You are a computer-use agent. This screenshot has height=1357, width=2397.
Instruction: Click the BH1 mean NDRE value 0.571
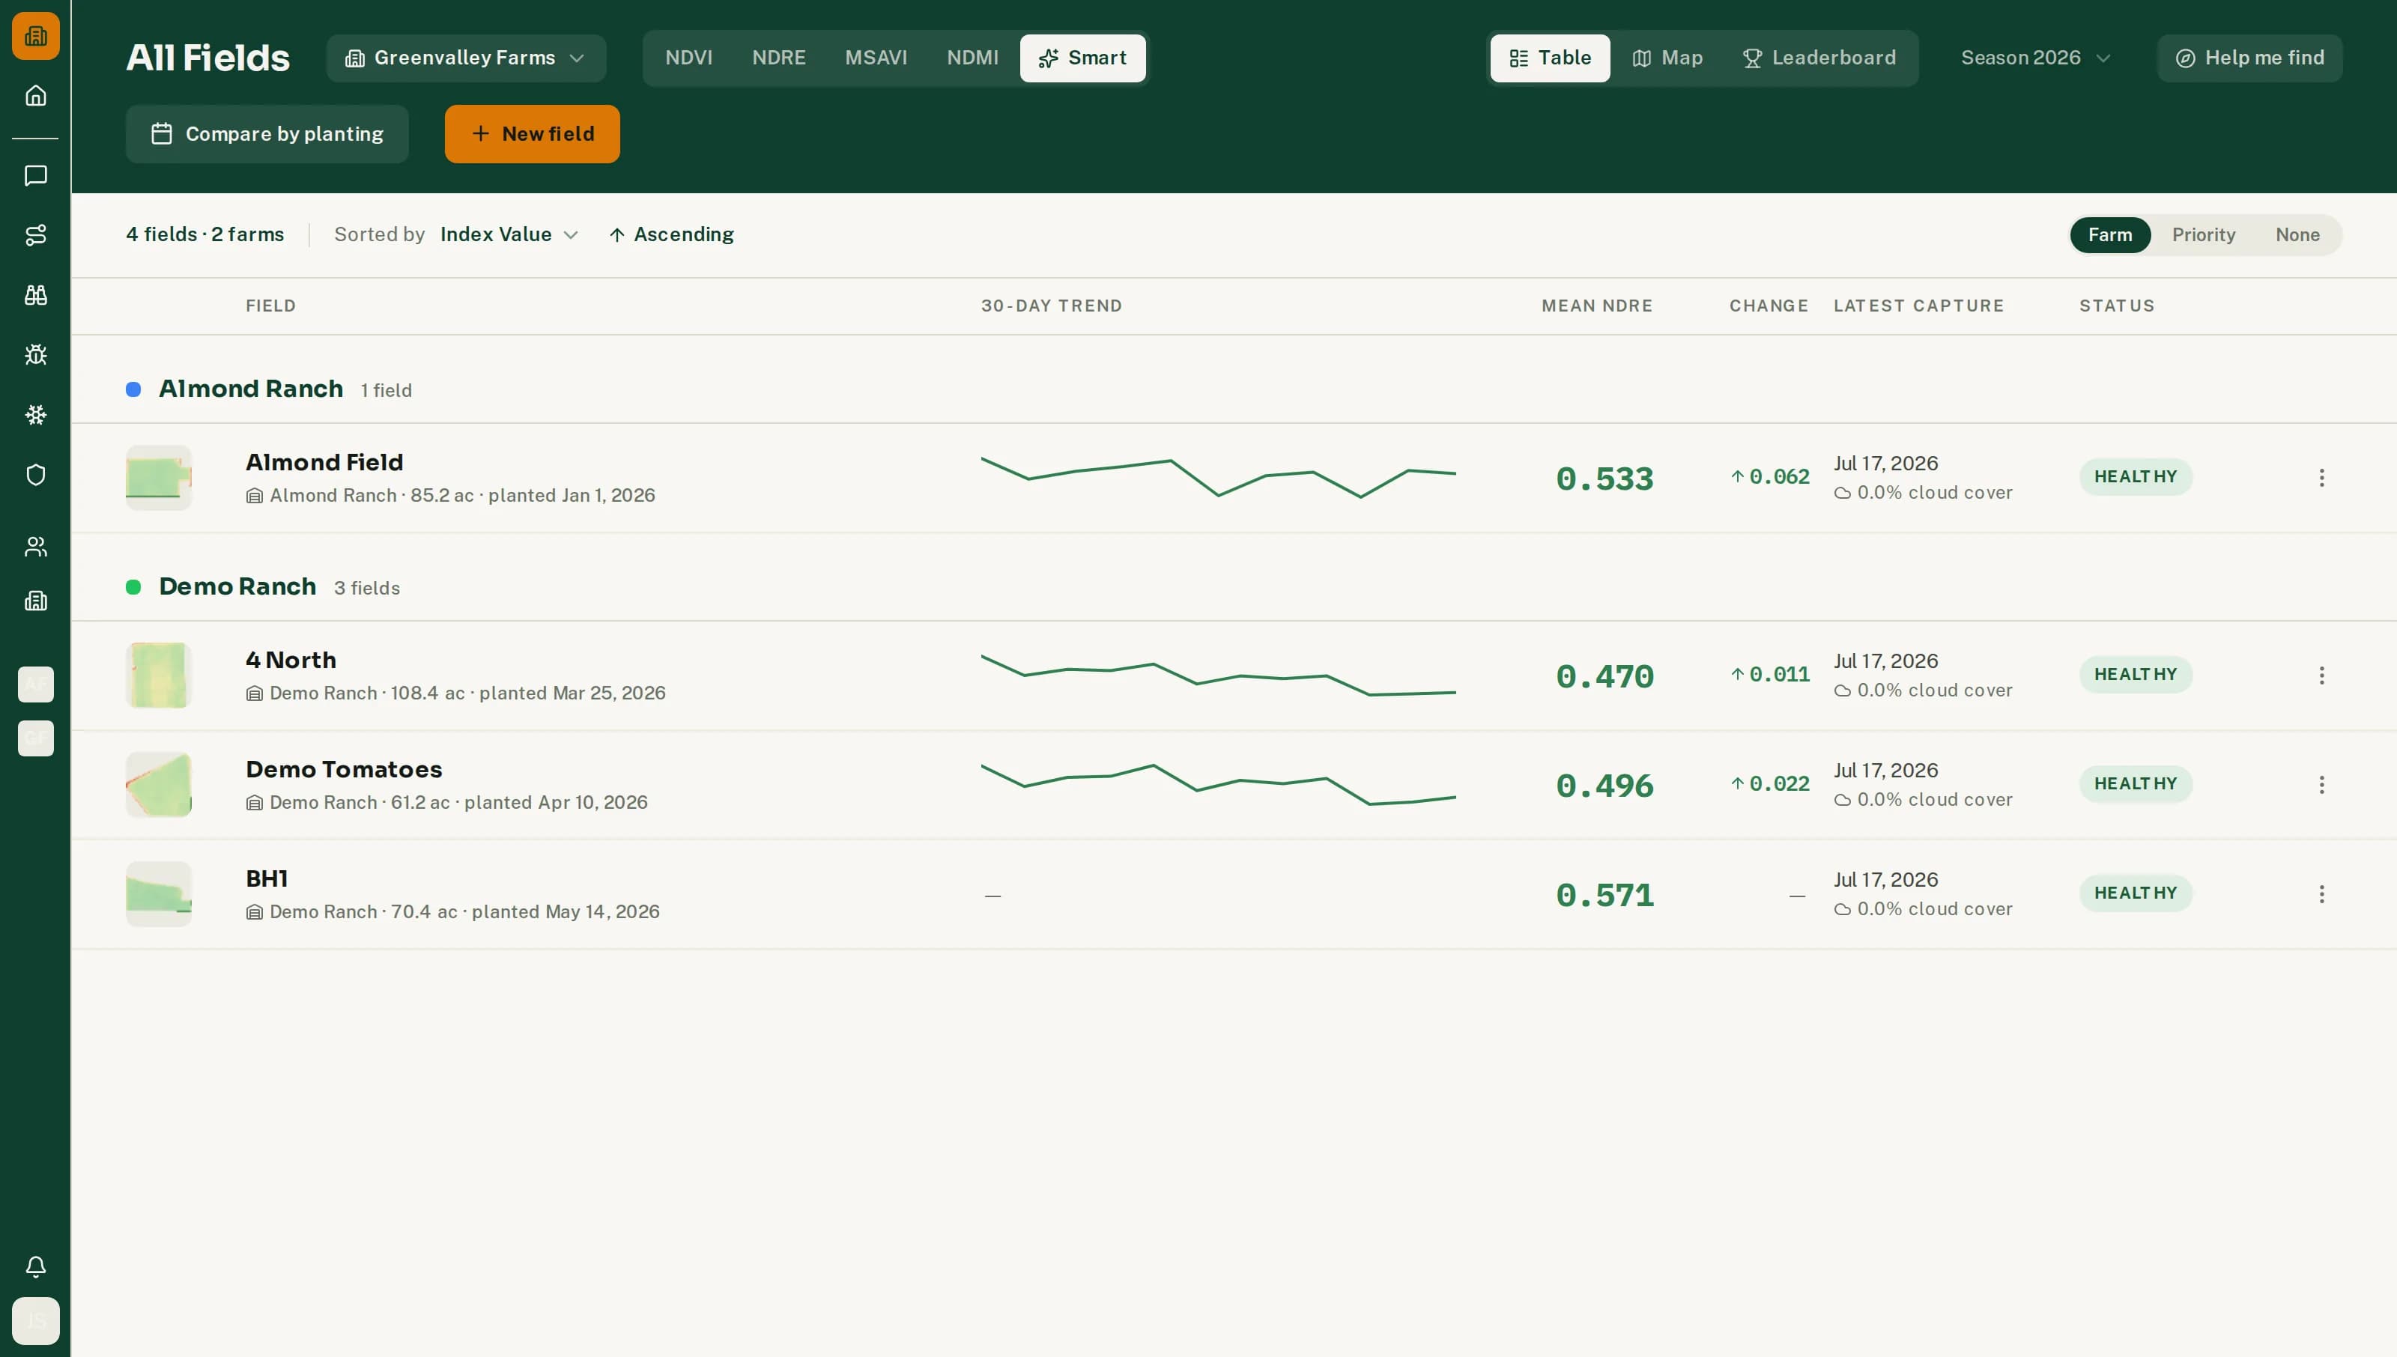1604,895
